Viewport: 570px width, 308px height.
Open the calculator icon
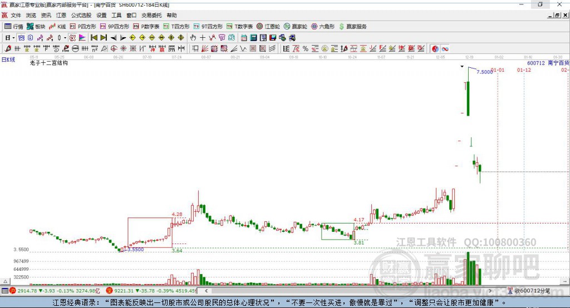click(x=253, y=38)
